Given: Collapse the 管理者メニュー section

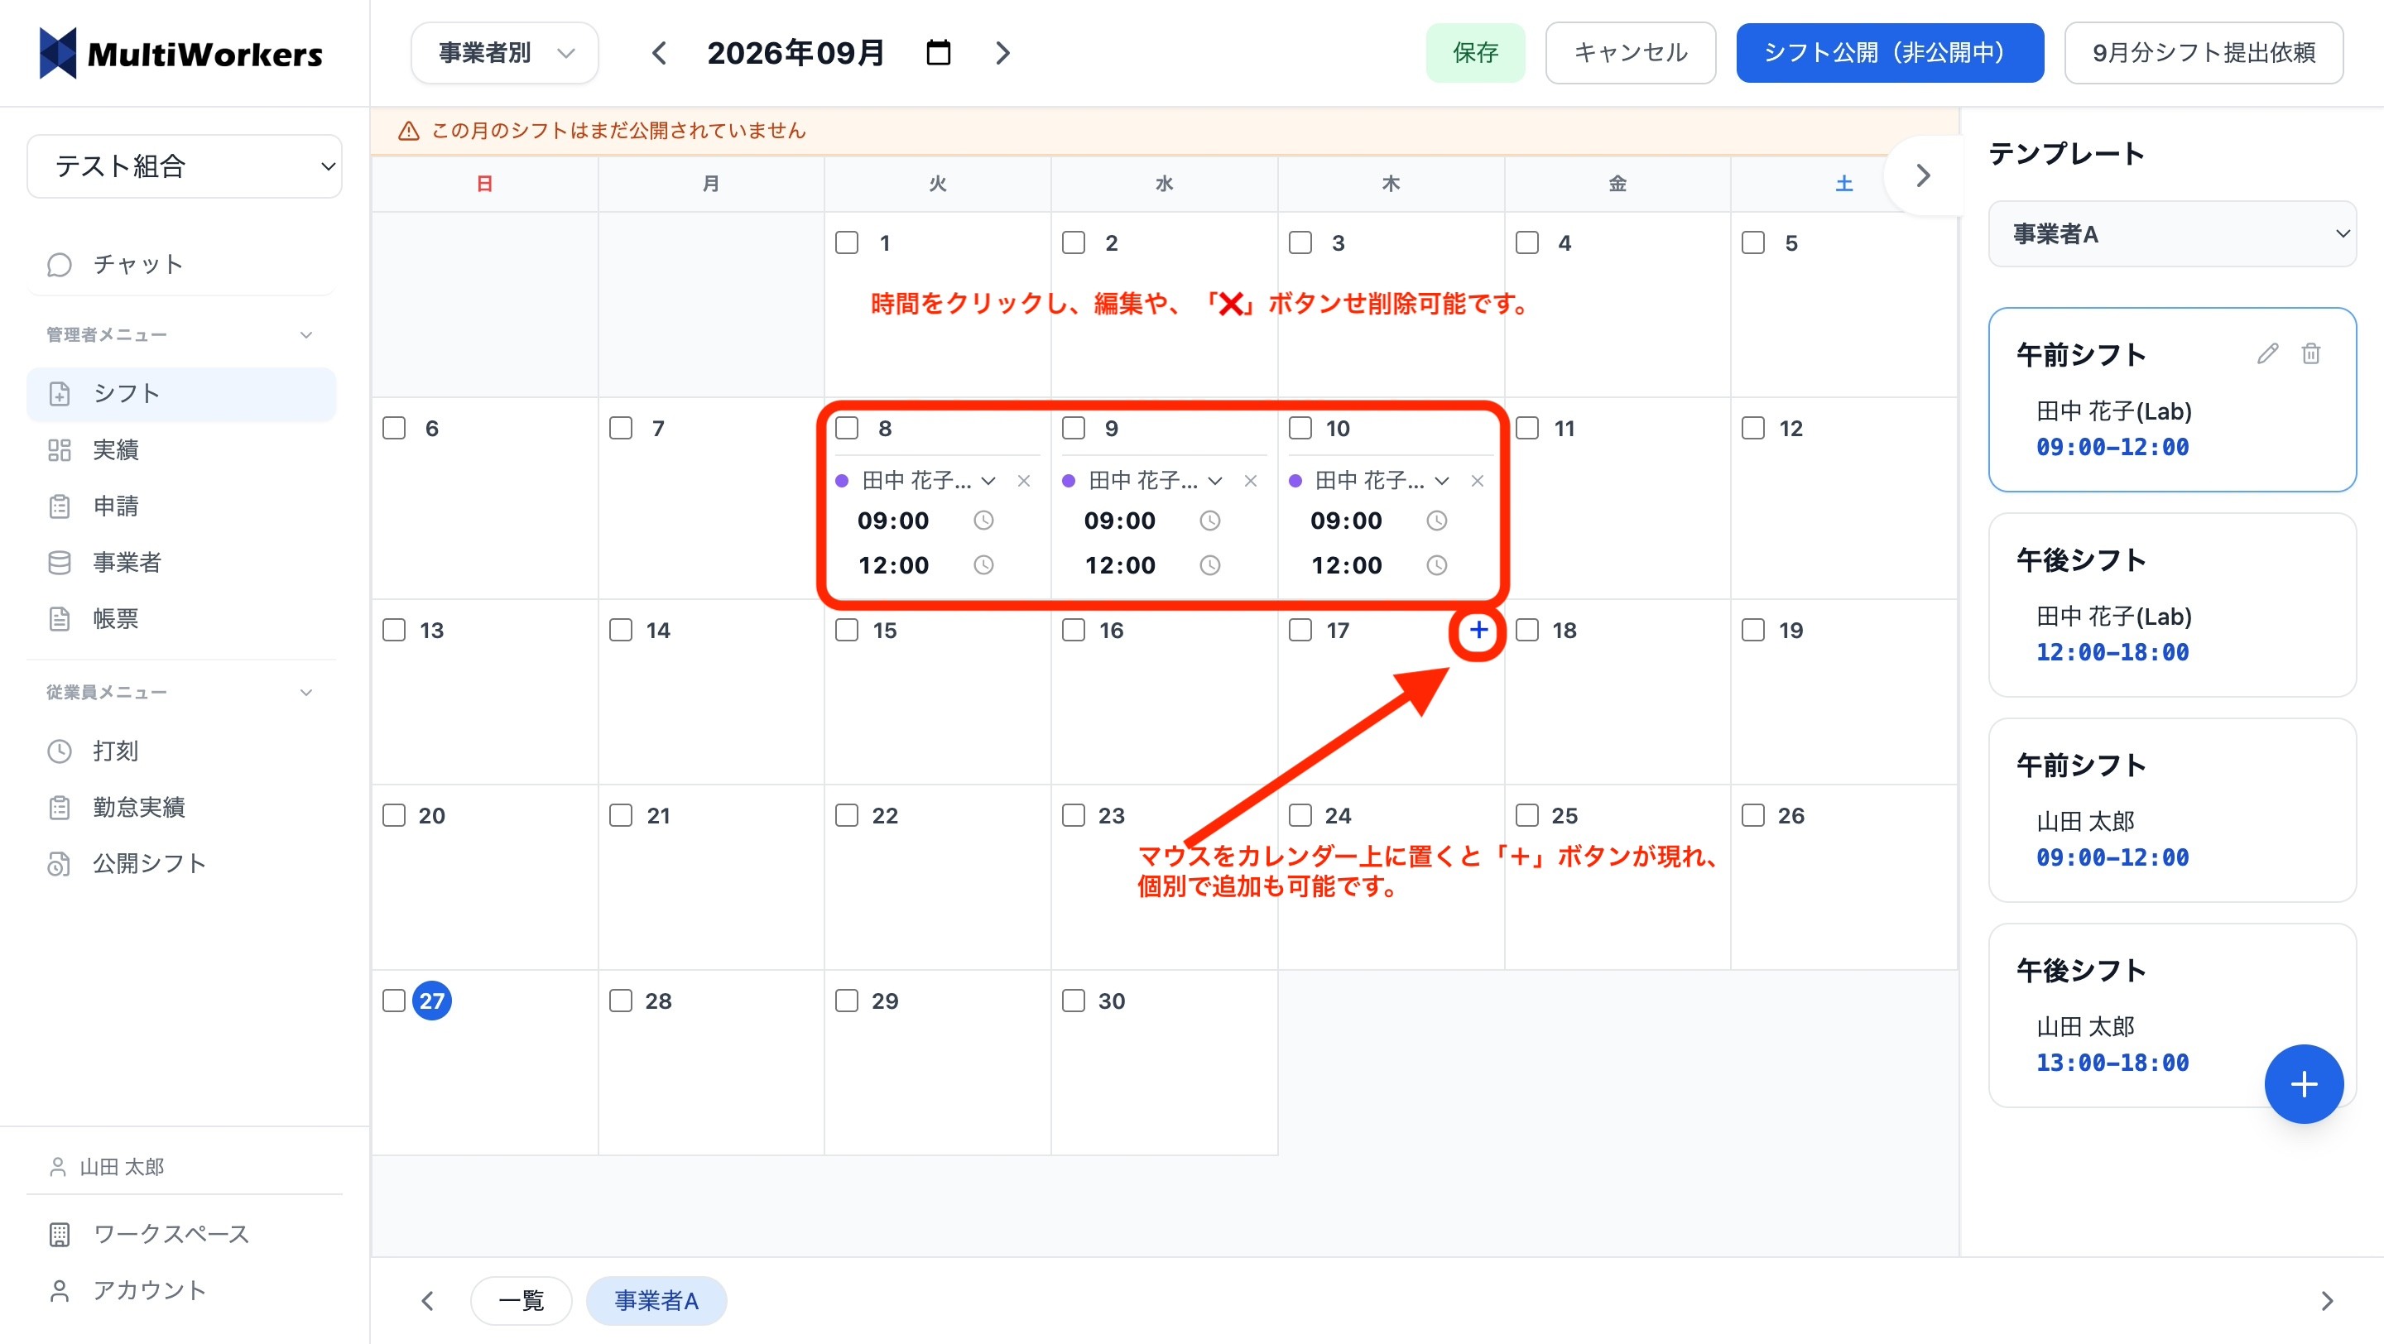Looking at the screenshot, I should click(x=306, y=335).
